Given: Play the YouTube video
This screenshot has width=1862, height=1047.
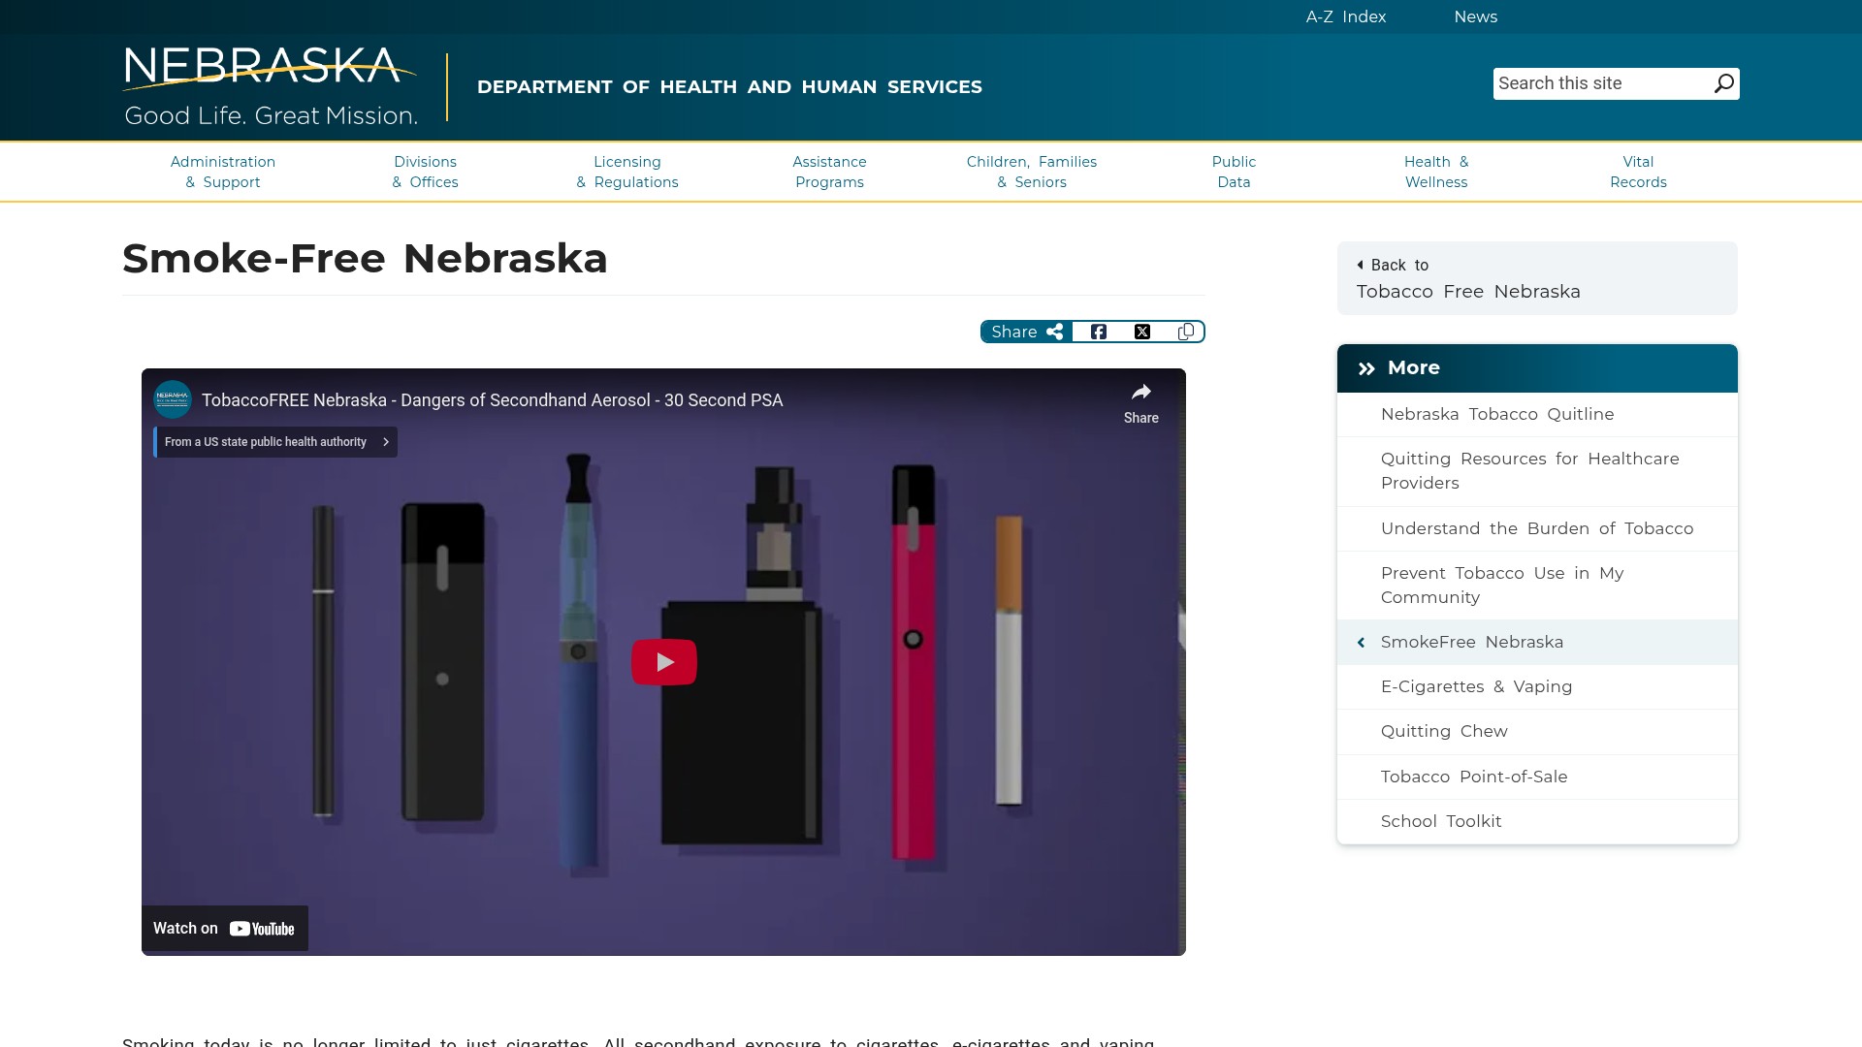Looking at the screenshot, I should [664, 662].
